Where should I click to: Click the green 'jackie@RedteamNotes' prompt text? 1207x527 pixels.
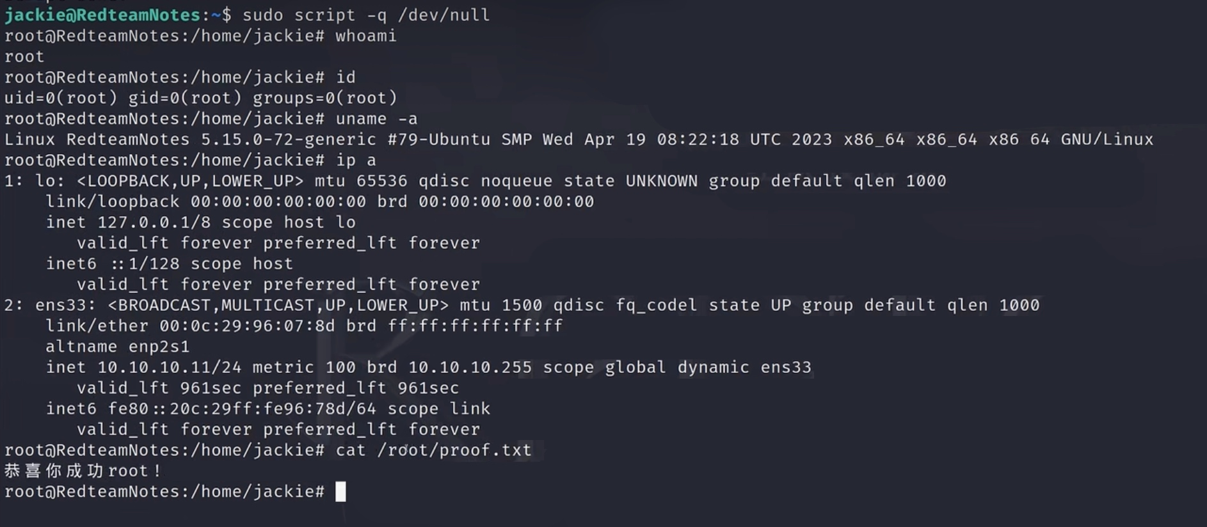[x=102, y=15]
